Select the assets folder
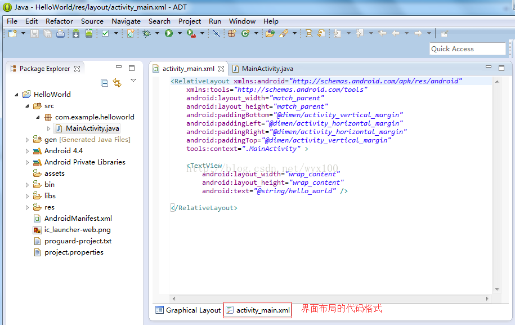Viewport: 515px width, 325px height. [49, 173]
